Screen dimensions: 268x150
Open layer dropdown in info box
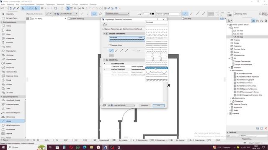[66, 14]
